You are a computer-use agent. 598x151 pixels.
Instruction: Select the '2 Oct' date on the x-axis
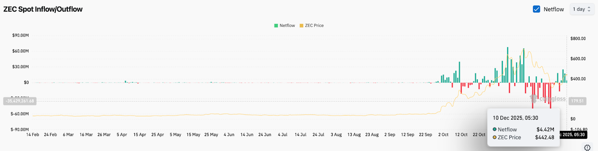pyautogui.click(x=443, y=135)
